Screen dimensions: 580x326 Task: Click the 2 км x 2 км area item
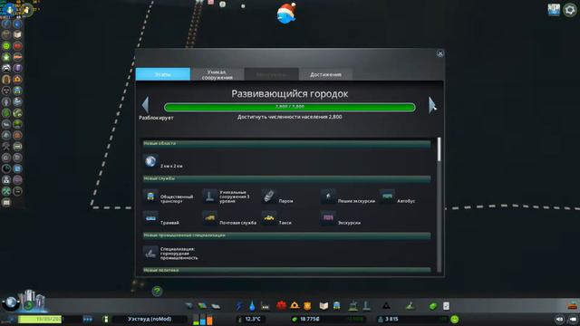coord(163,162)
